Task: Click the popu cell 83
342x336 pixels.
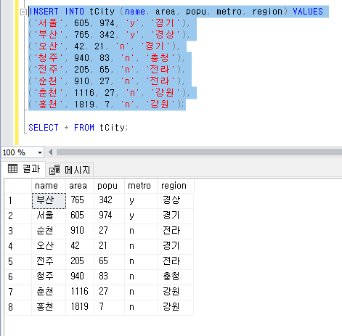Action: [x=109, y=277]
